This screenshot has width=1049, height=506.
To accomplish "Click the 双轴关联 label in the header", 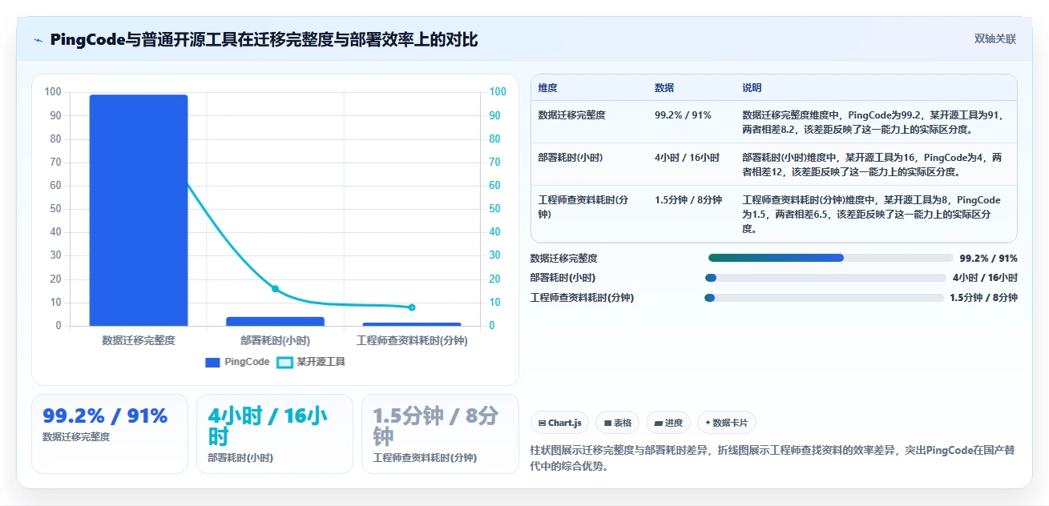I will tap(995, 39).
